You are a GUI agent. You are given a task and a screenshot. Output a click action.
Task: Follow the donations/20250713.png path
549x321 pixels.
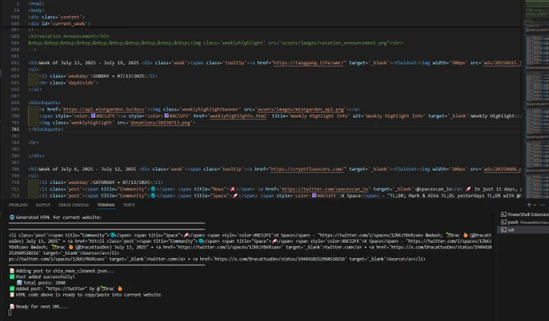[x=161, y=123]
